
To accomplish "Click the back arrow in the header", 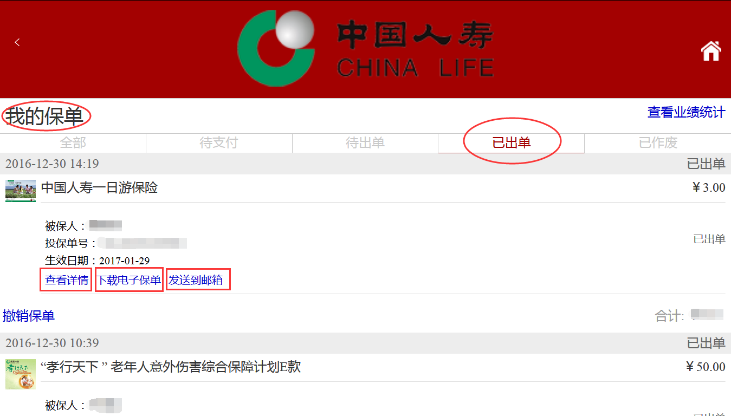I will (x=17, y=42).
